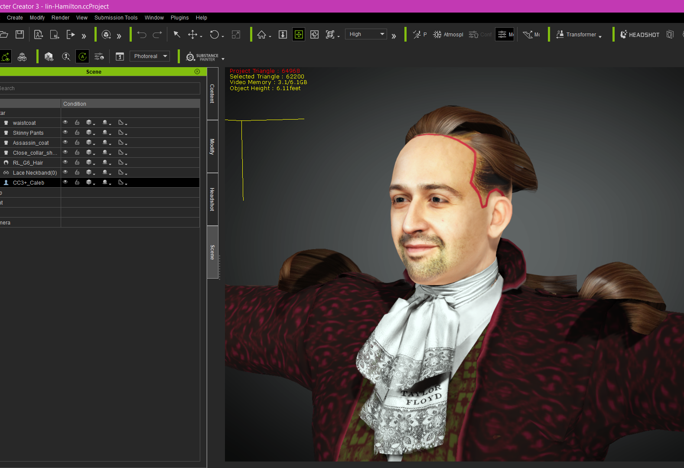This screenshot has height=468, width=684.
Task: Click the calendar-style icon left of Photoreal
Action: coord(120,56)
